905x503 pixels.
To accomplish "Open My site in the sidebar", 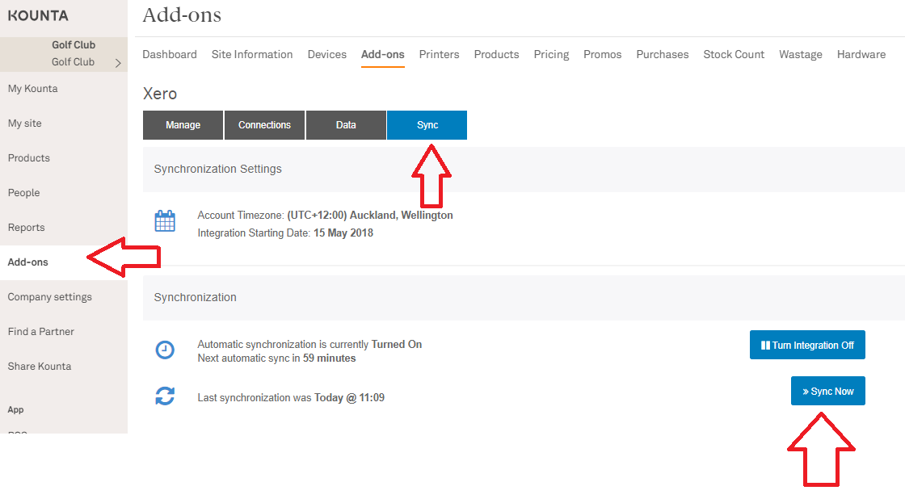I will pos(25,124).
